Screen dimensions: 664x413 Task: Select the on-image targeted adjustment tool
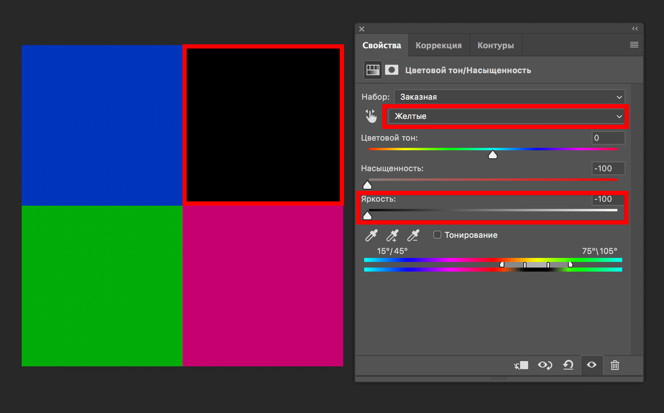371,116
